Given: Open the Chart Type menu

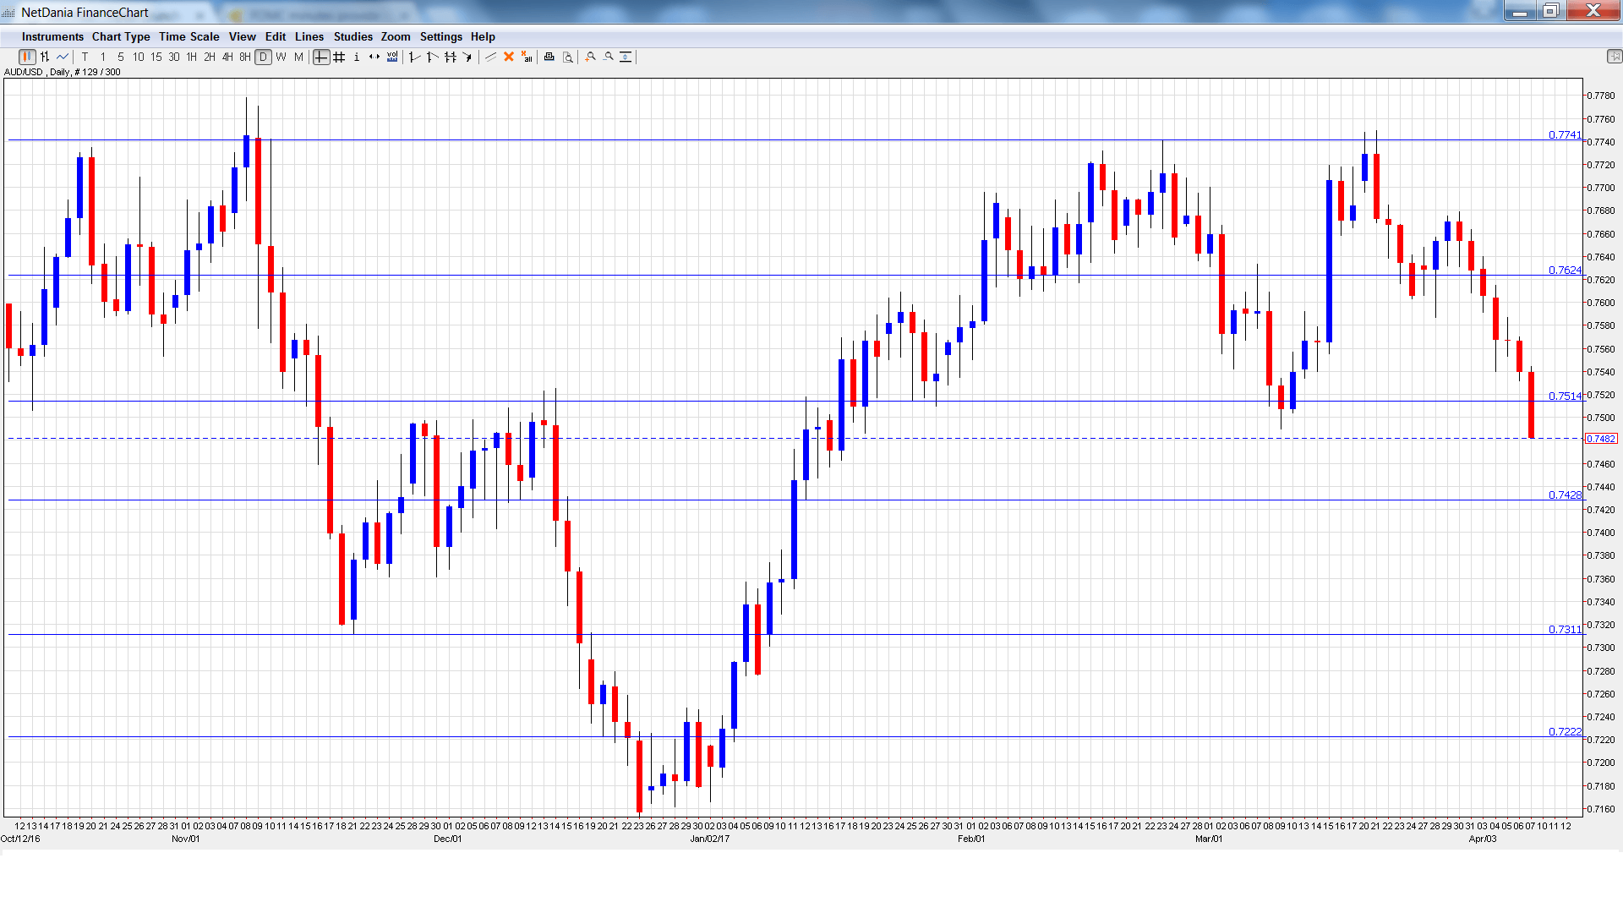Looking at the screenshot, I should tap(121, 36).
